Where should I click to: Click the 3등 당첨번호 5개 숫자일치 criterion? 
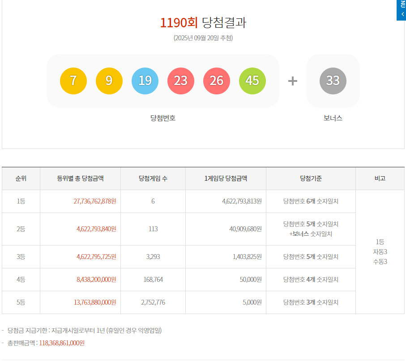[x=311, y=257]
